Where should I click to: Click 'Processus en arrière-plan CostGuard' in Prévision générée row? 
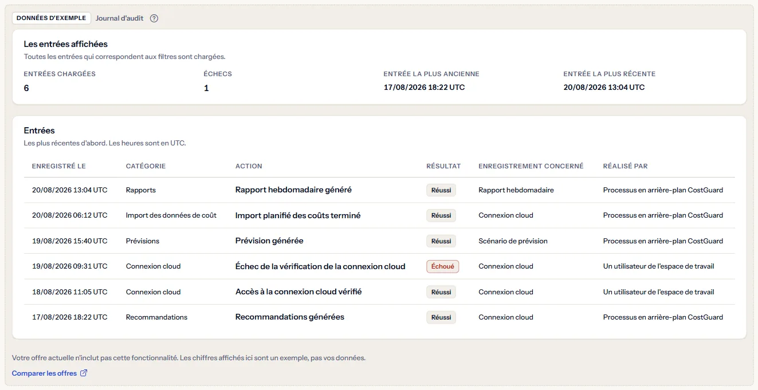[x=663, y=241]
